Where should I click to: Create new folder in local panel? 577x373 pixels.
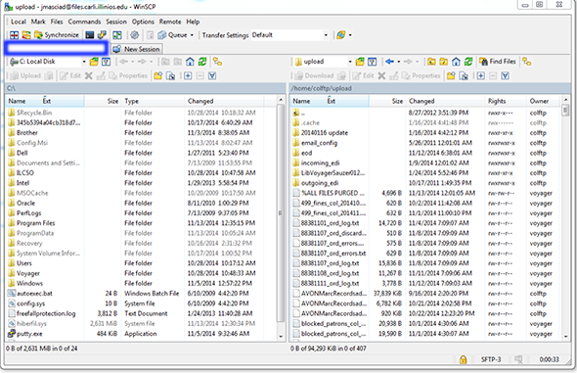[x=158, y=75]
